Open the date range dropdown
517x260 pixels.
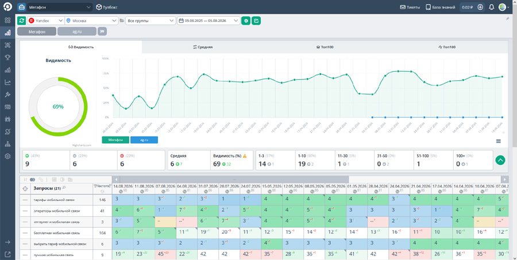pyautogui.click(x=209, y=21)
